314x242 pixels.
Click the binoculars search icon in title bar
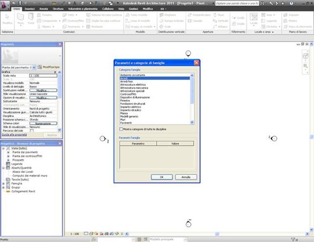[262, 3]
